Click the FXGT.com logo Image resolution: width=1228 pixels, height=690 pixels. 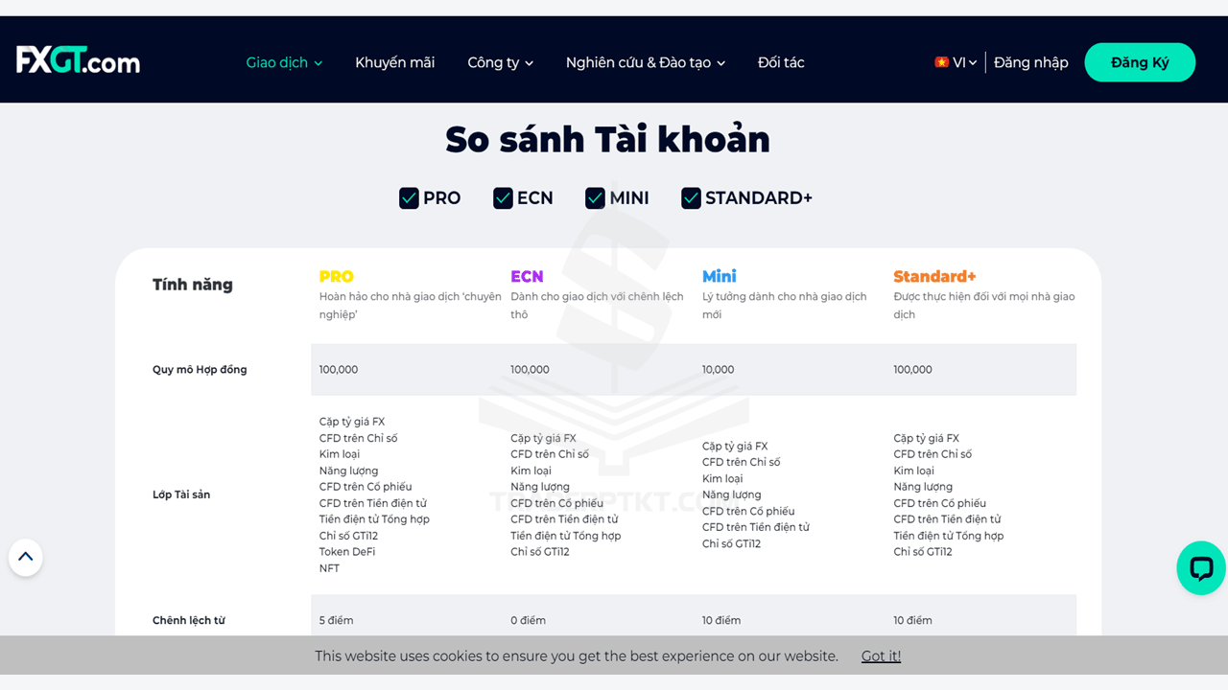point(78,60)
